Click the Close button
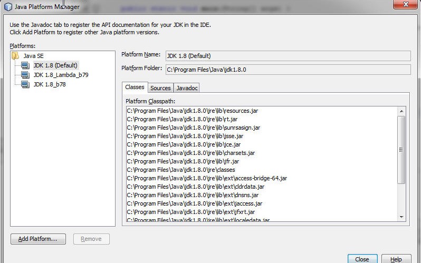The width and height of the screenshot is (421, 263). tap(362, 259)
